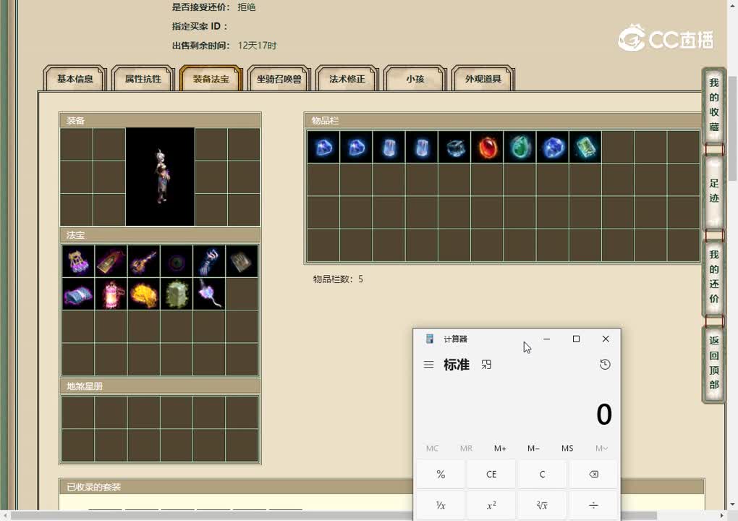Image resolution: width=738 pixels, height=521 pixels.
Task: Select the fourth inventory item, a pale crystal
Action: coord(422,147)
